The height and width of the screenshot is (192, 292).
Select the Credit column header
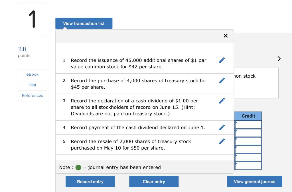pos(248,116)
